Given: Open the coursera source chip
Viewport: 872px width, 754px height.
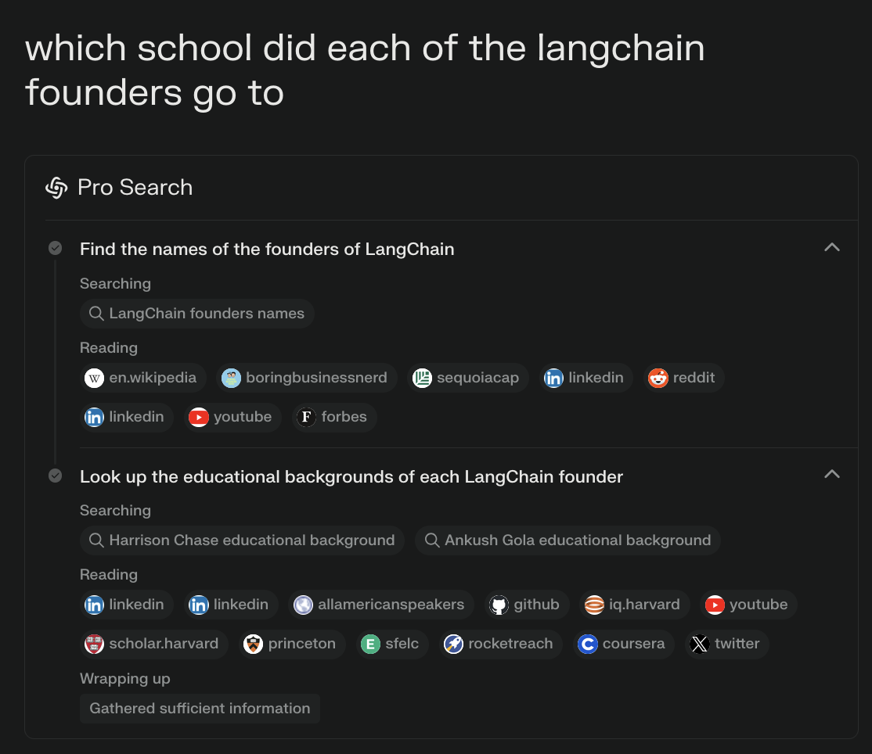Looking at the screenshot, I should 623,644.
